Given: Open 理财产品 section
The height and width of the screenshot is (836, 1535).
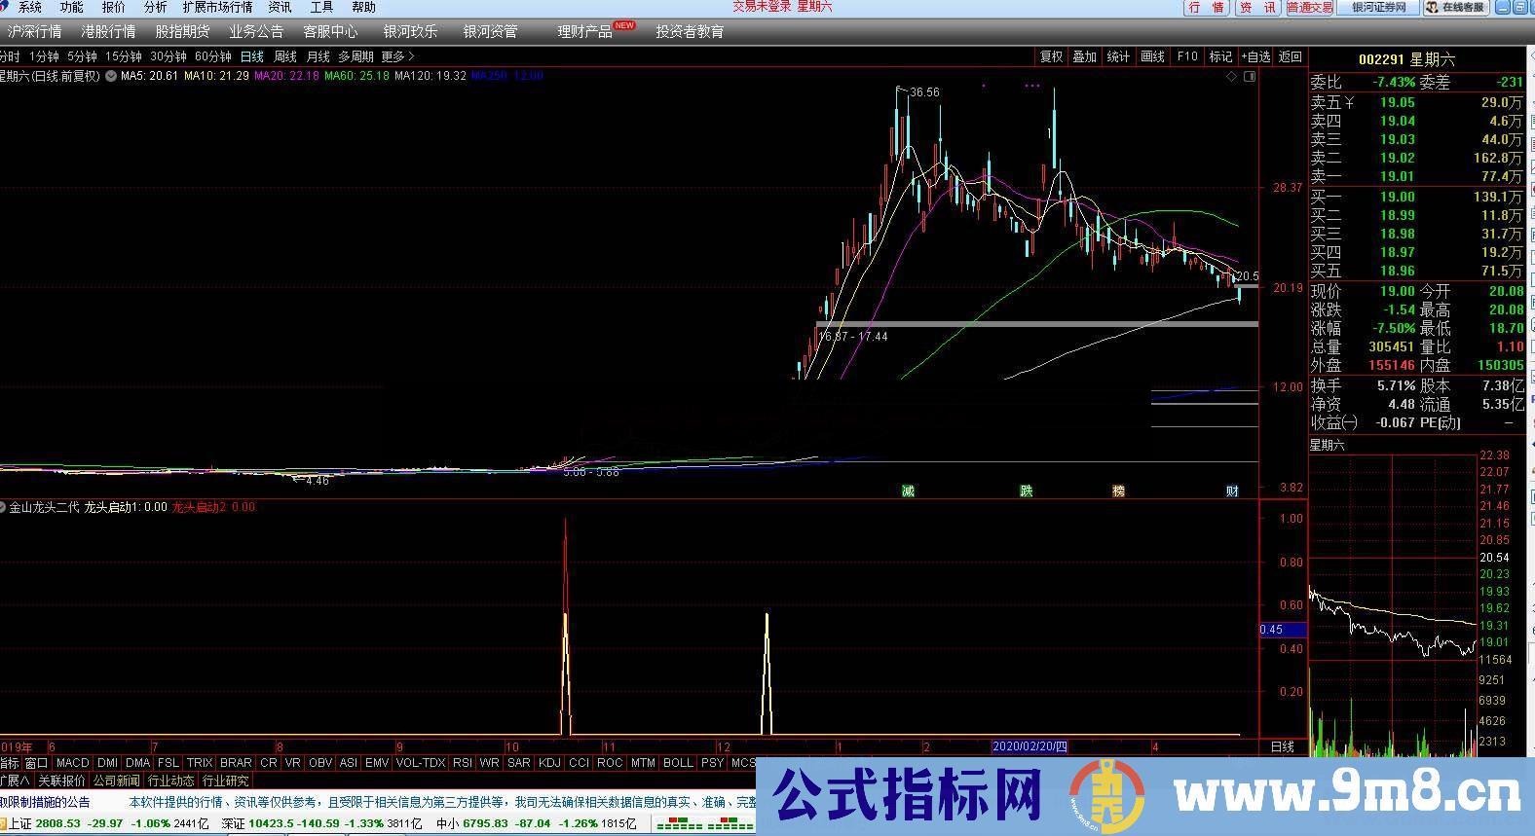Looking at the screenshot, I should tap(585, 31).
